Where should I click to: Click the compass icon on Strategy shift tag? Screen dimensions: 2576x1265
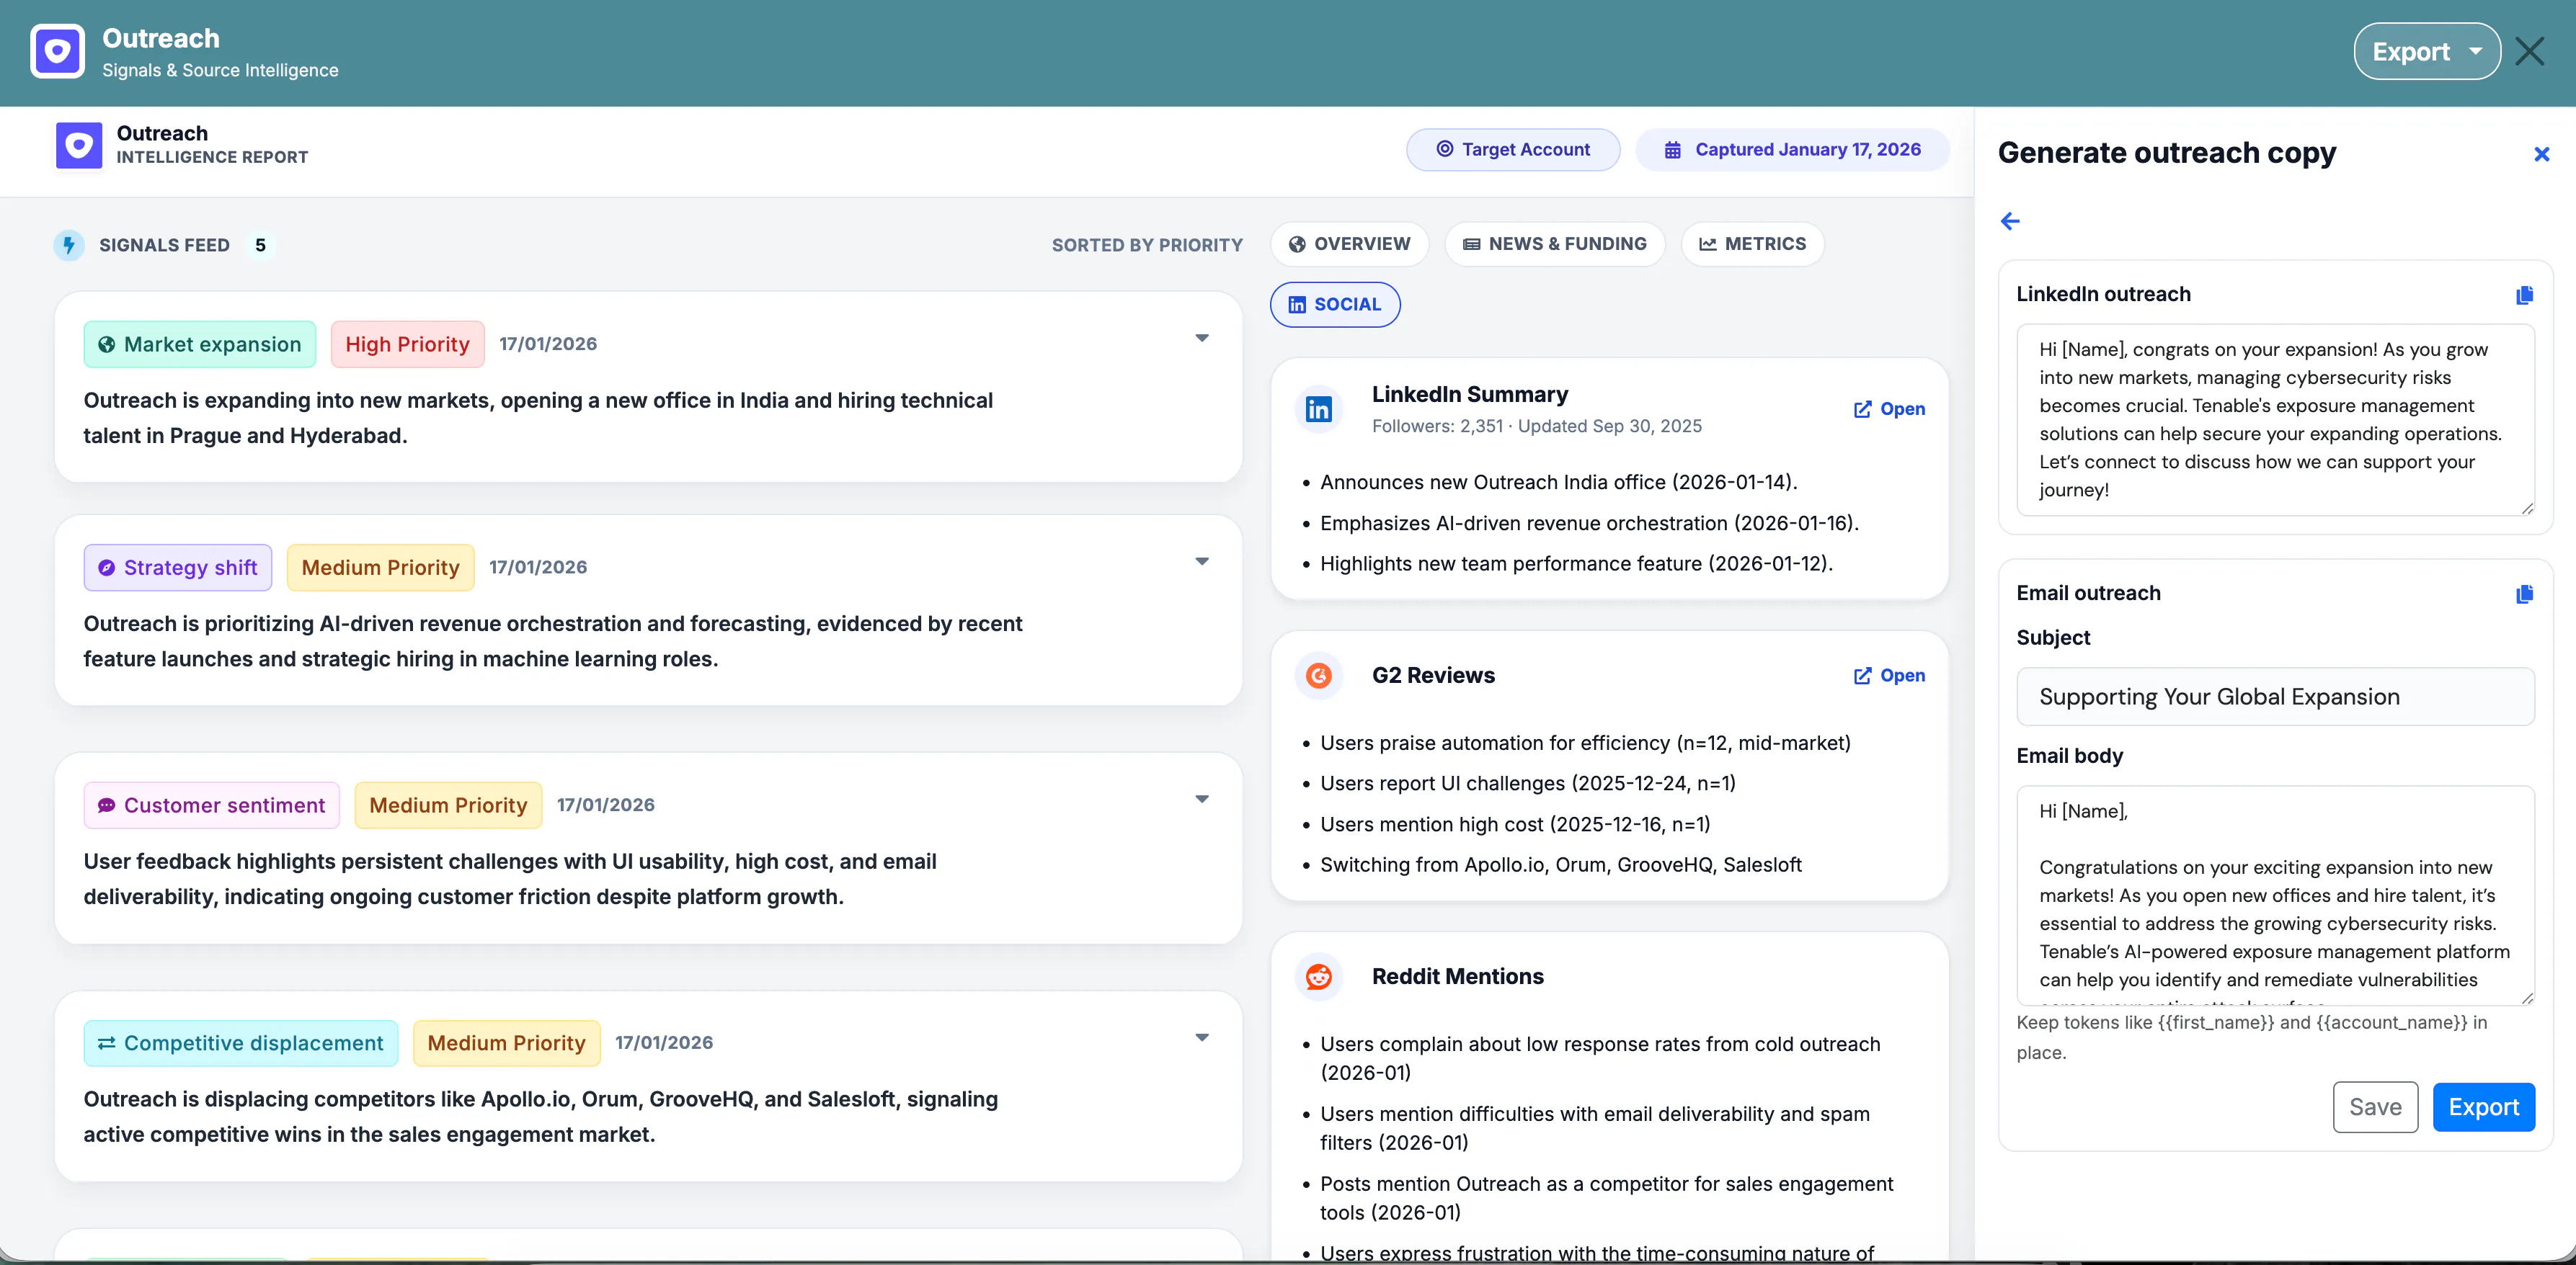tap(106, 568)
